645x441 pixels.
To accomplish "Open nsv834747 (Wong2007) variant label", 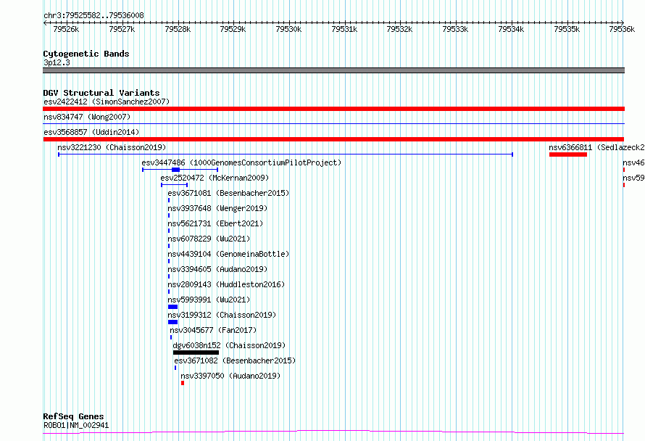I will pyautogui.click(x=87, y=117).
